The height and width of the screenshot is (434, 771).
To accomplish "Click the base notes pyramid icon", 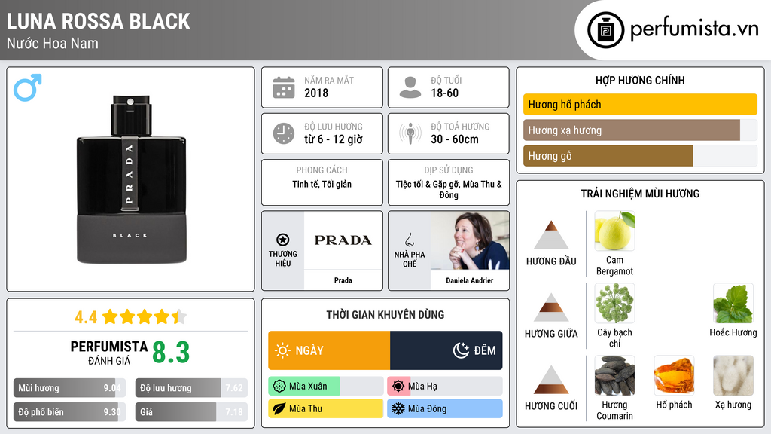I will tap(551, 380).
